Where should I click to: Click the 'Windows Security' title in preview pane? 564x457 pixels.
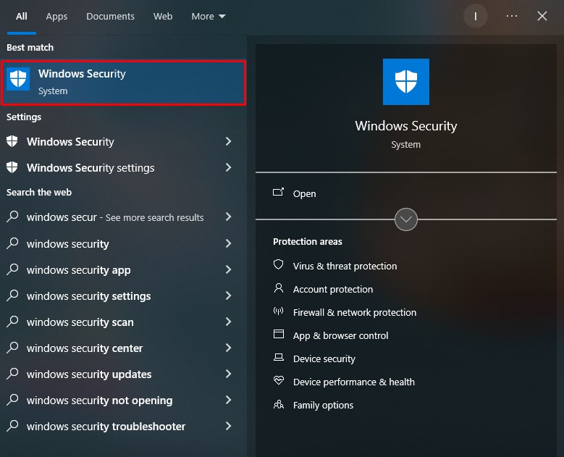[x=405, y=125]
